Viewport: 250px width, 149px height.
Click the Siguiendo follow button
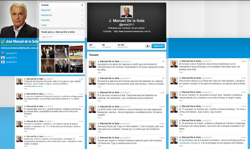158,46
